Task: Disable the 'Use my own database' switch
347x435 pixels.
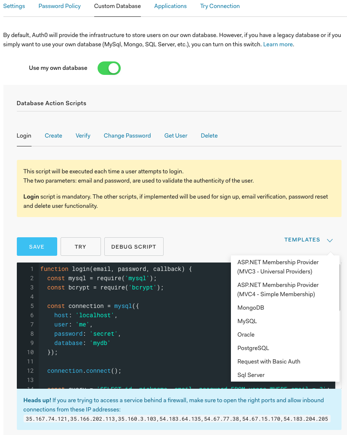Action: click(x=109, y=68)
